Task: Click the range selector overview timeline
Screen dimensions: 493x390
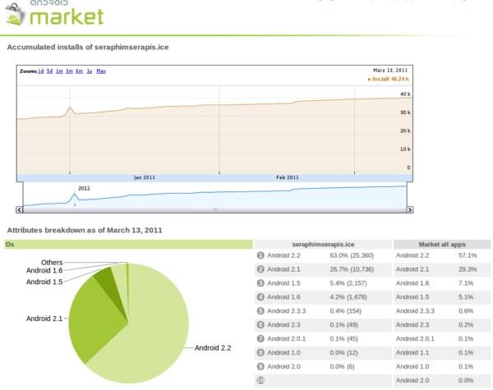Action: [215, 197]
